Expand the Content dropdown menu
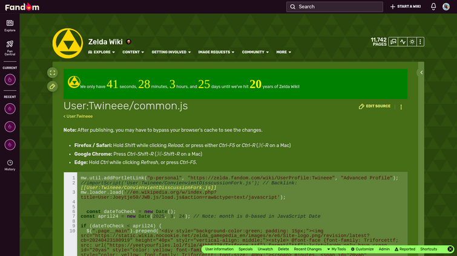The image size is (457, 256). (x=133, y=52)
